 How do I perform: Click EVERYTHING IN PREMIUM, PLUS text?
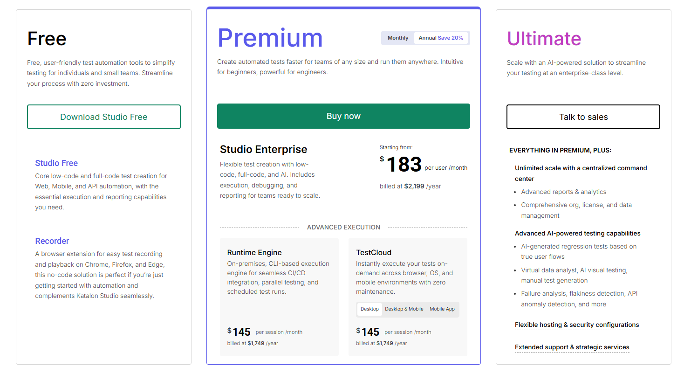pos(561,151)
